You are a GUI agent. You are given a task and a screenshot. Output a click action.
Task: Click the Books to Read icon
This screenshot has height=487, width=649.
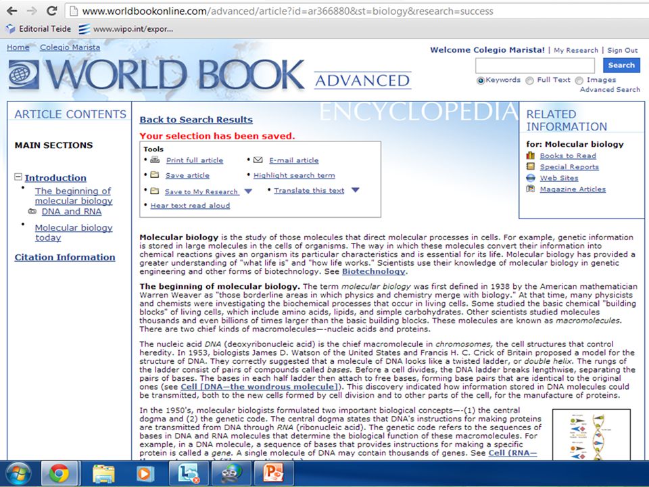click(531, 156)
